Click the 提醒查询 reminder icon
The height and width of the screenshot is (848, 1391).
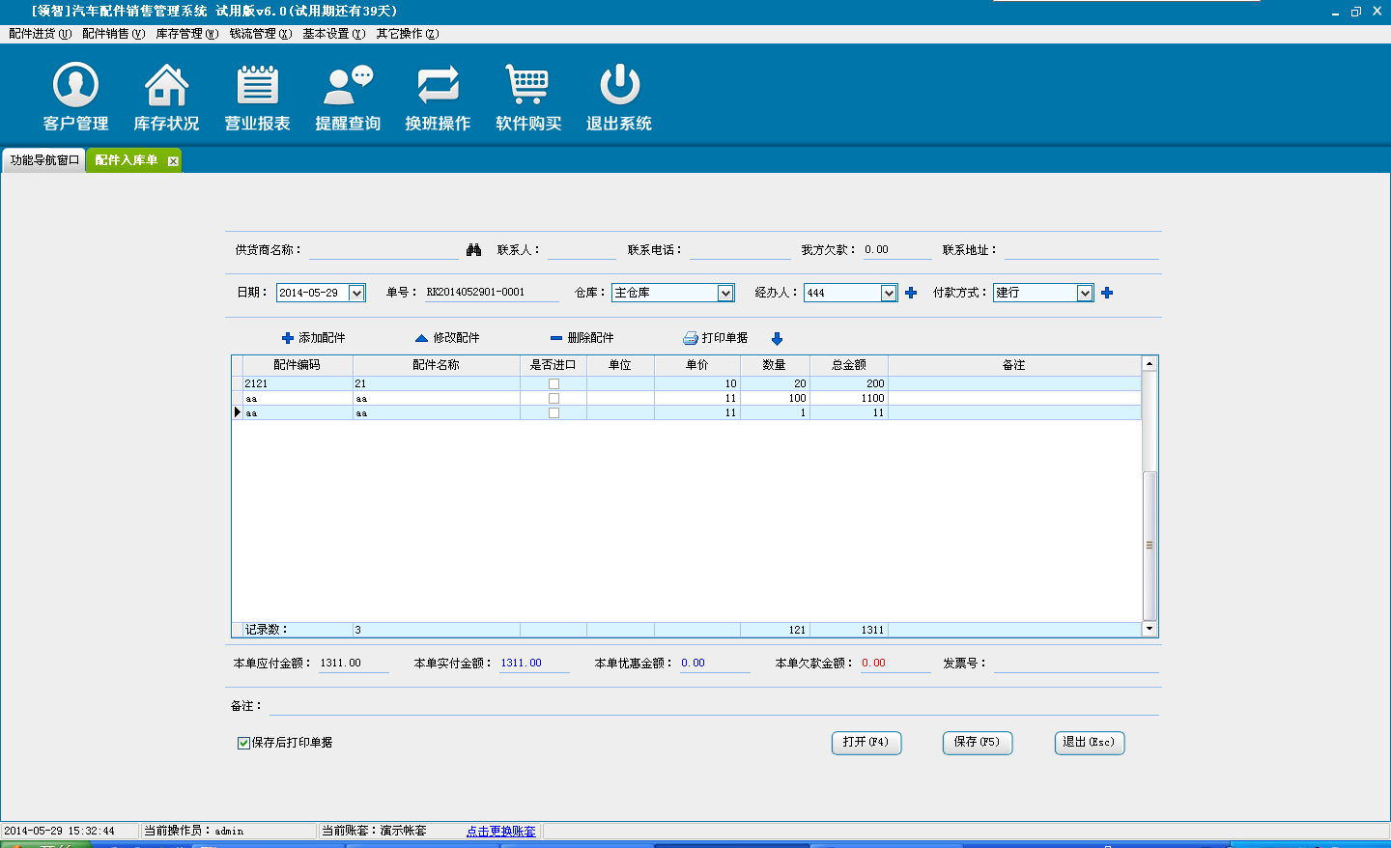348,85
